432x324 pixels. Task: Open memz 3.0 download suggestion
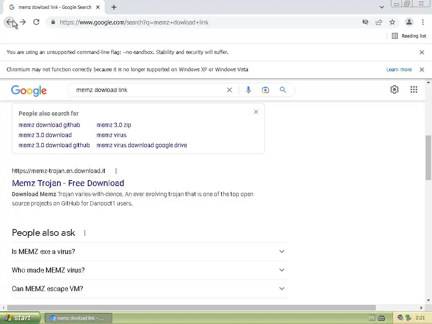click(x=45, y=135)
